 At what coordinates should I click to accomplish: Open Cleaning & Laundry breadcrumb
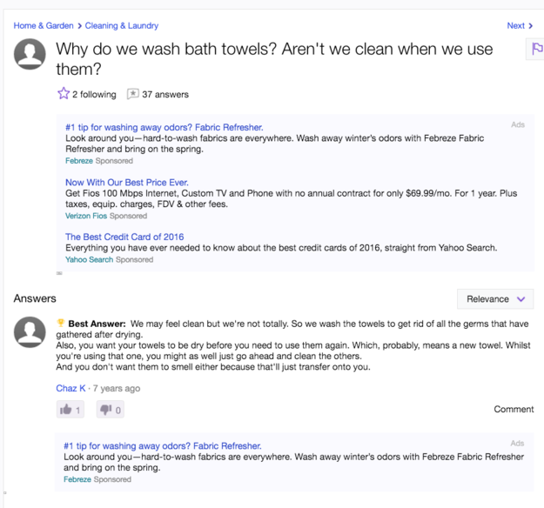tap(122, 25)
